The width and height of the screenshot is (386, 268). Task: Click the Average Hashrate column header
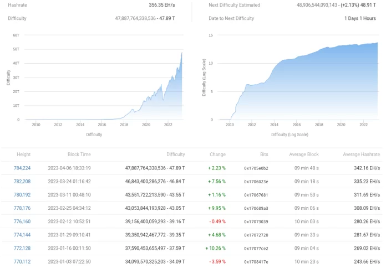pyautogui.click(x=361, y=154)
